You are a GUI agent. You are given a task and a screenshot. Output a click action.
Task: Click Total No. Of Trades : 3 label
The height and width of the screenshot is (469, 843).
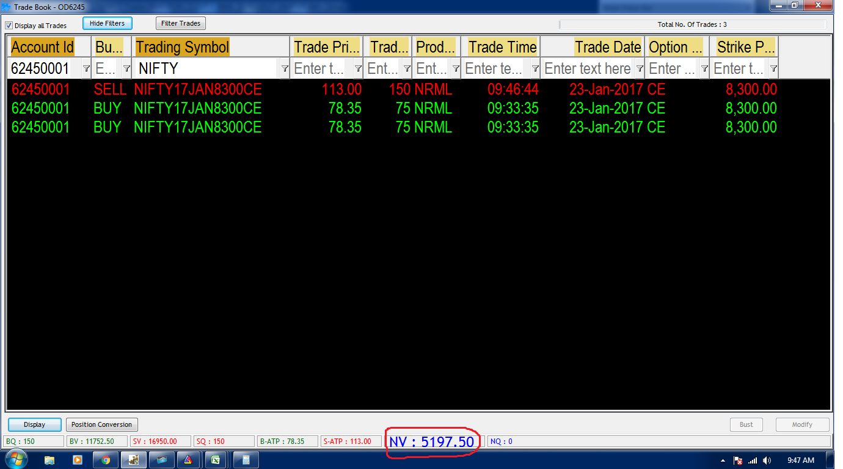(x=692, y=24)
